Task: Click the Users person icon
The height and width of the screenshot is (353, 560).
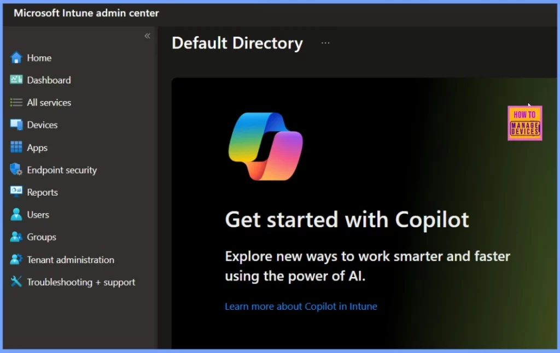Action: click(16, 214)
